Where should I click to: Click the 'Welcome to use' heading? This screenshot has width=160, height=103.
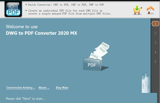coord(22,27)
